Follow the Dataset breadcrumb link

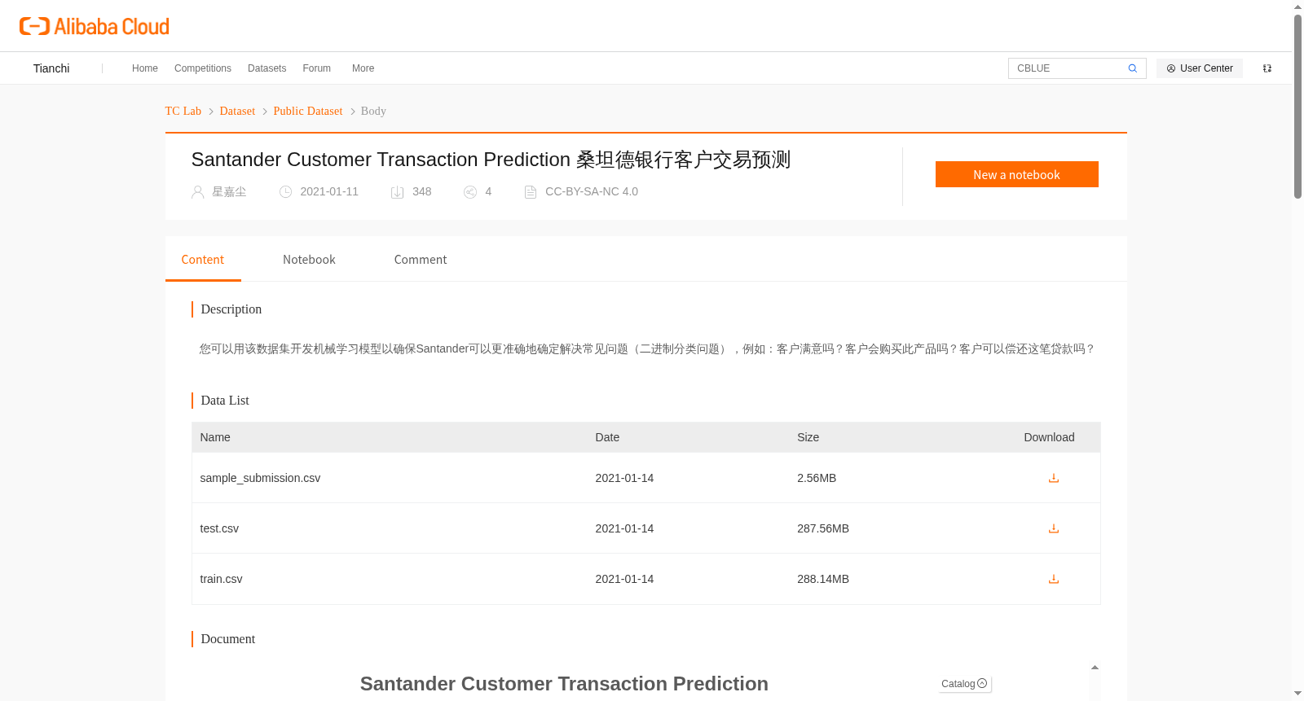237,111
